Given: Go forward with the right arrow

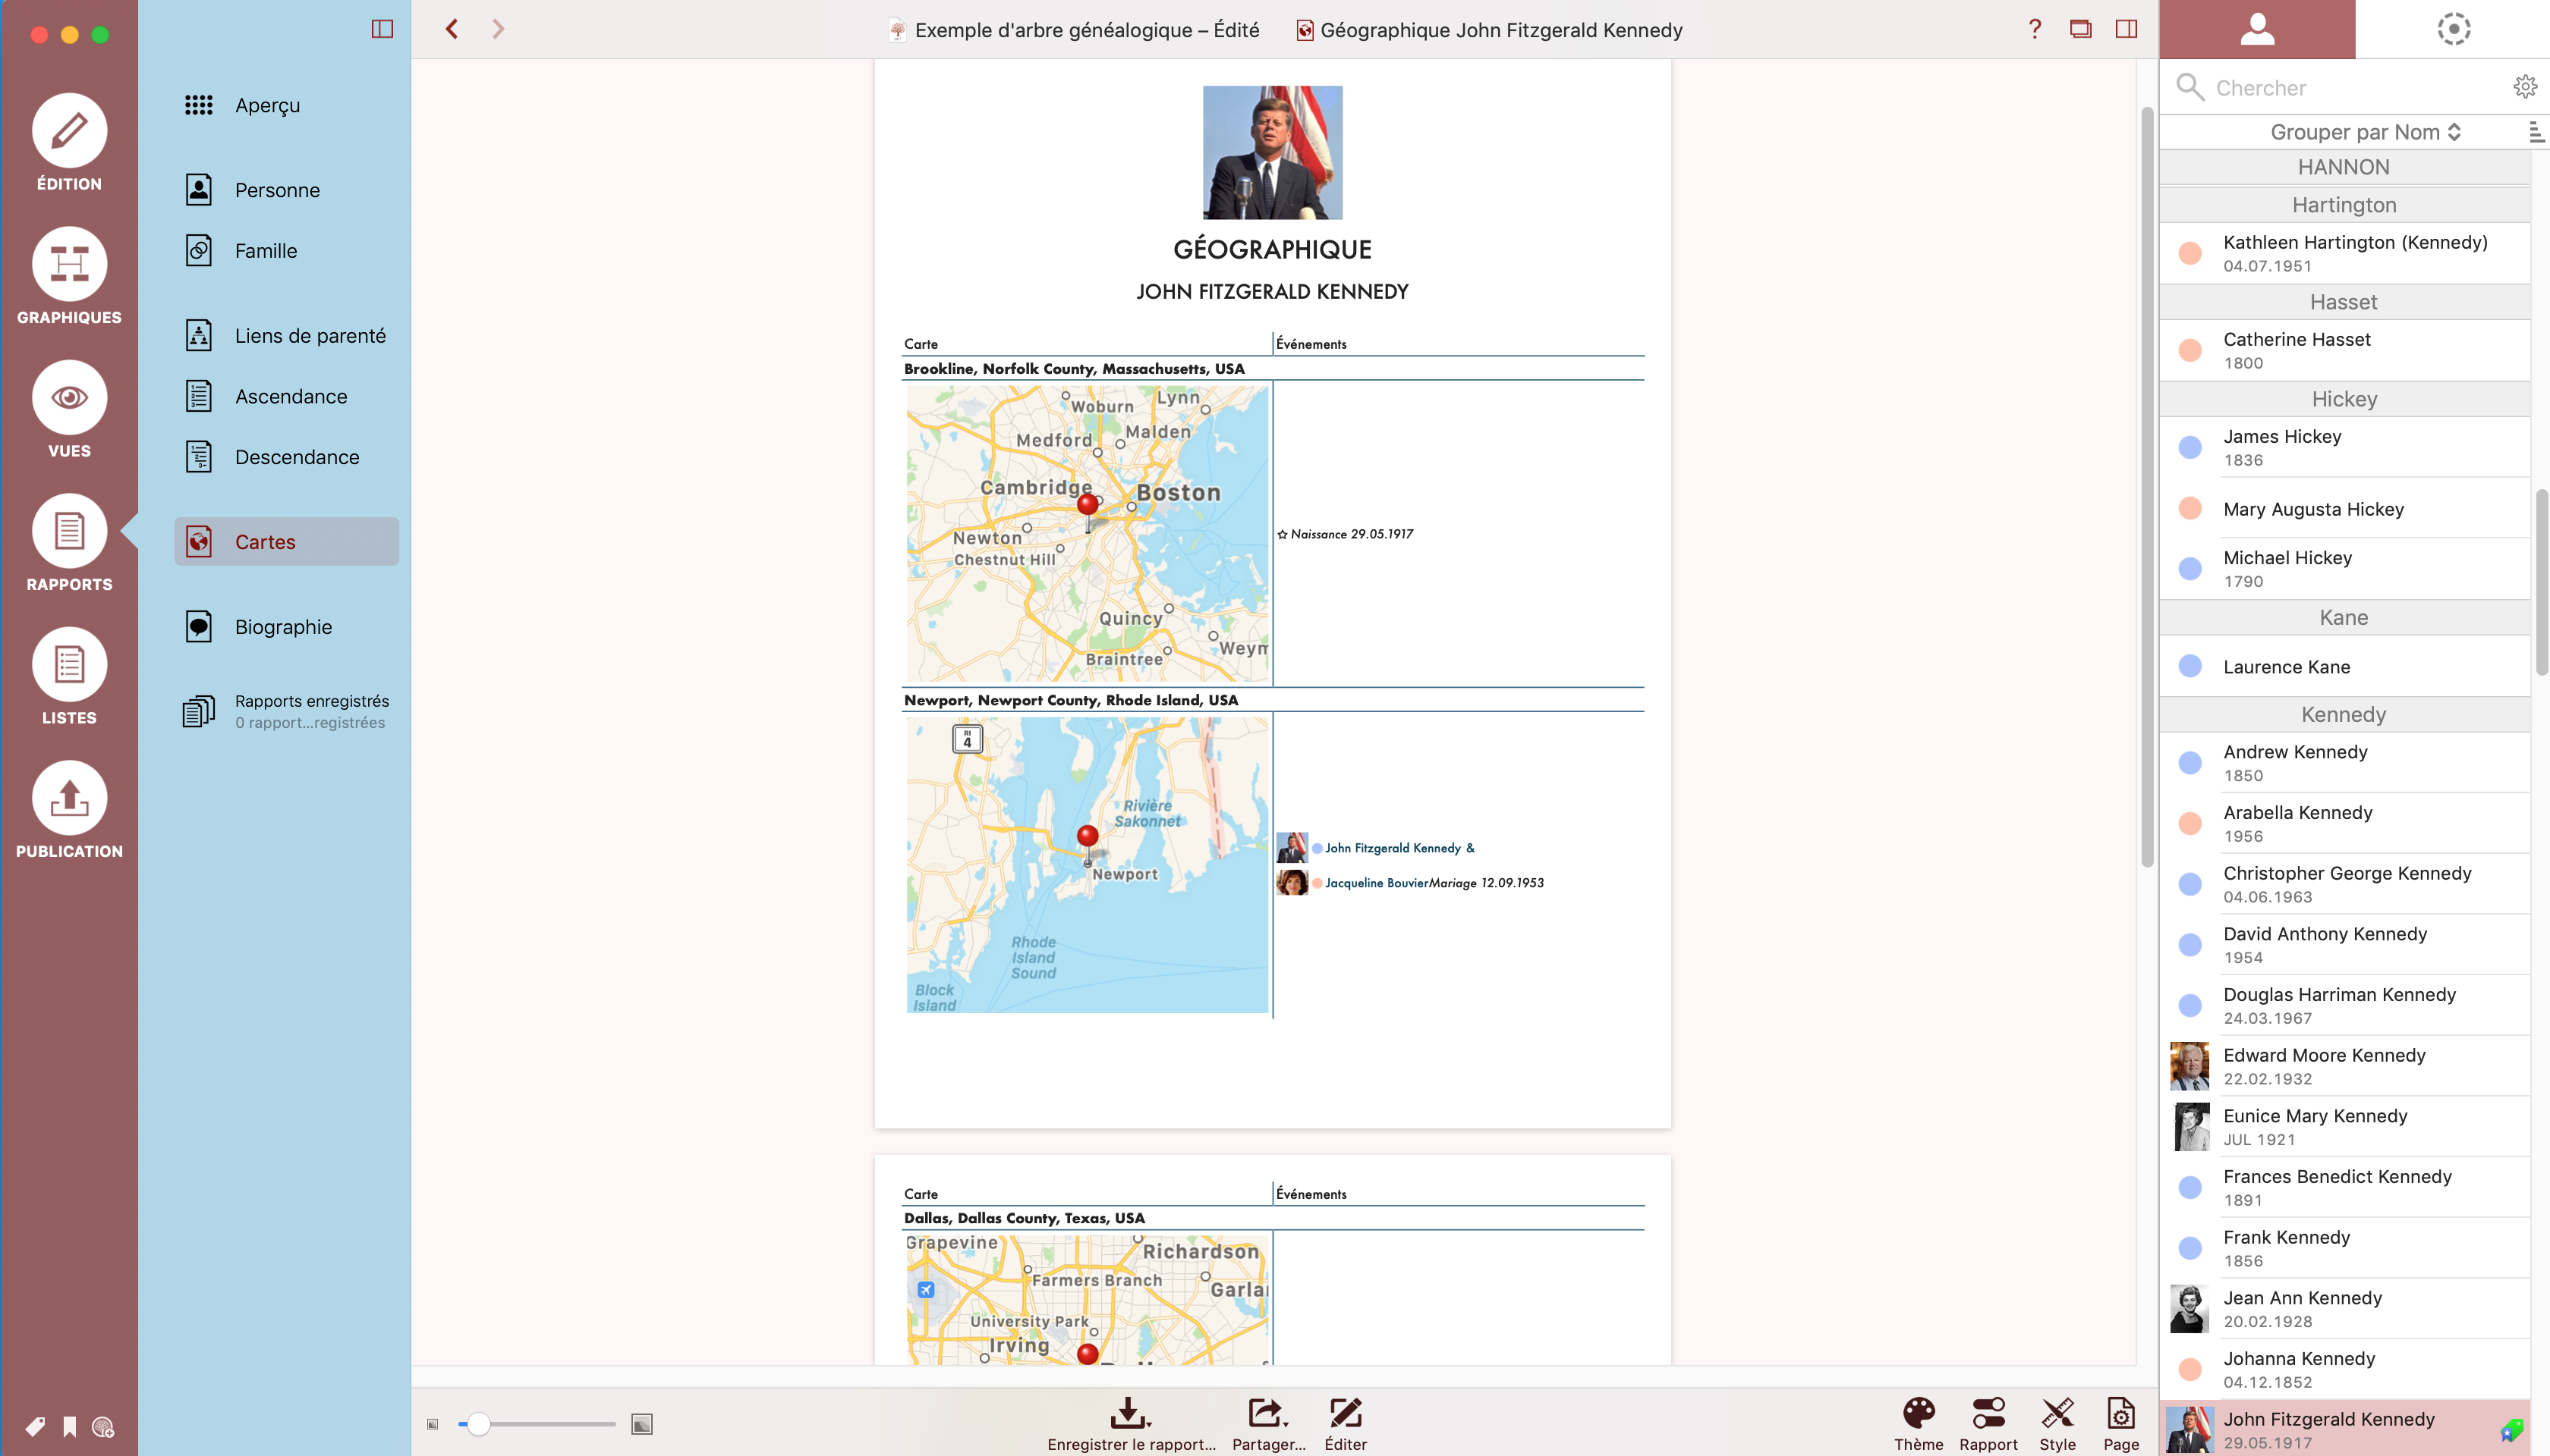Looking at the screenshot, I should pyautogui.click(x=497, y=29).
